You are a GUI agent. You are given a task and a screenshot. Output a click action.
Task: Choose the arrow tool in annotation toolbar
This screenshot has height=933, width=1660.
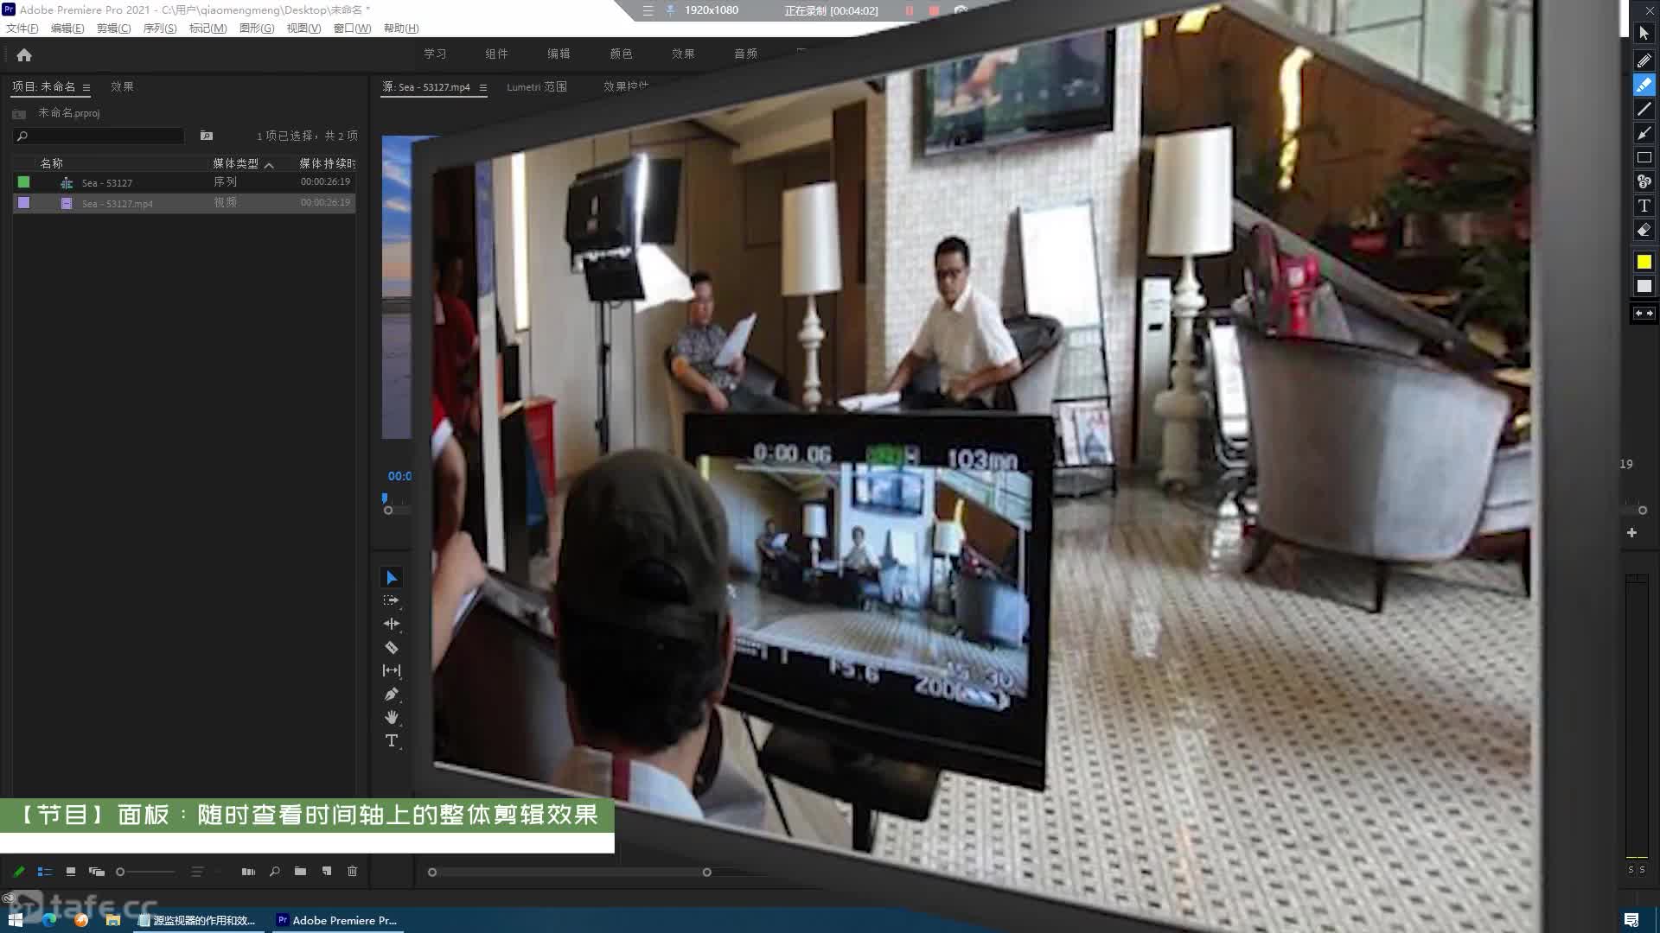[x=1644, y=133]
